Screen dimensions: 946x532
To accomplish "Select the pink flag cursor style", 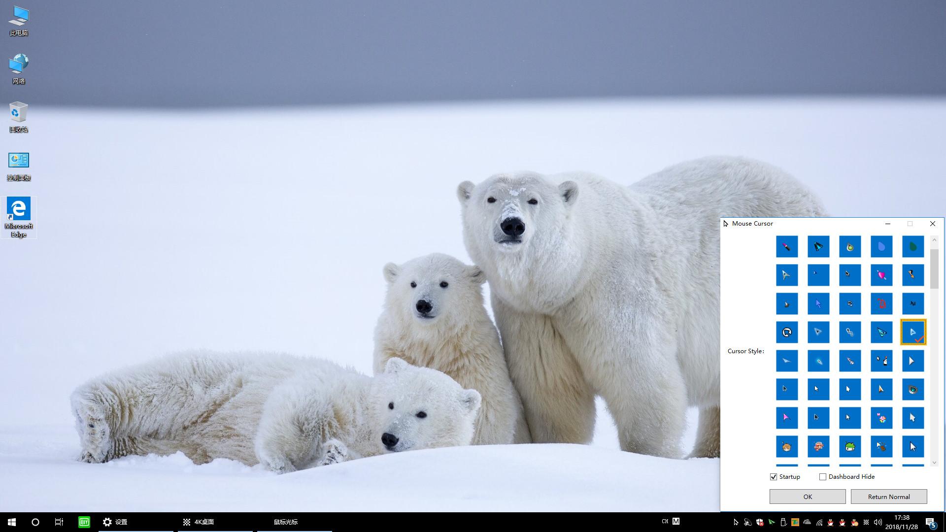I will click(787, 417).
